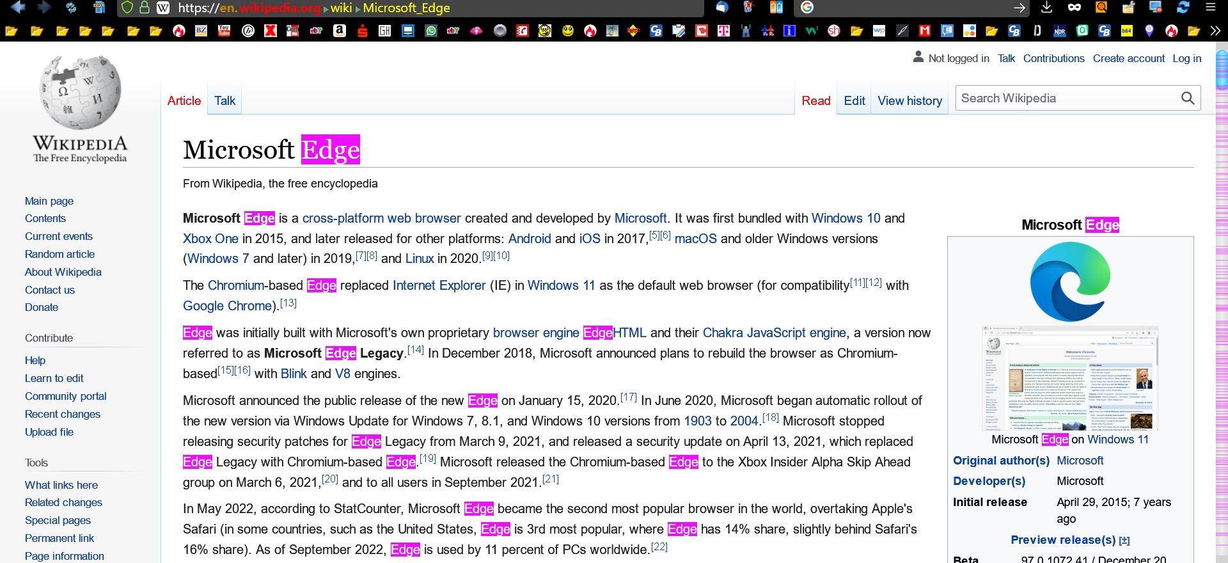Open the BZ bookmark icon
1228x563 pixels.
pyautogui.click(x=201, y=31)
